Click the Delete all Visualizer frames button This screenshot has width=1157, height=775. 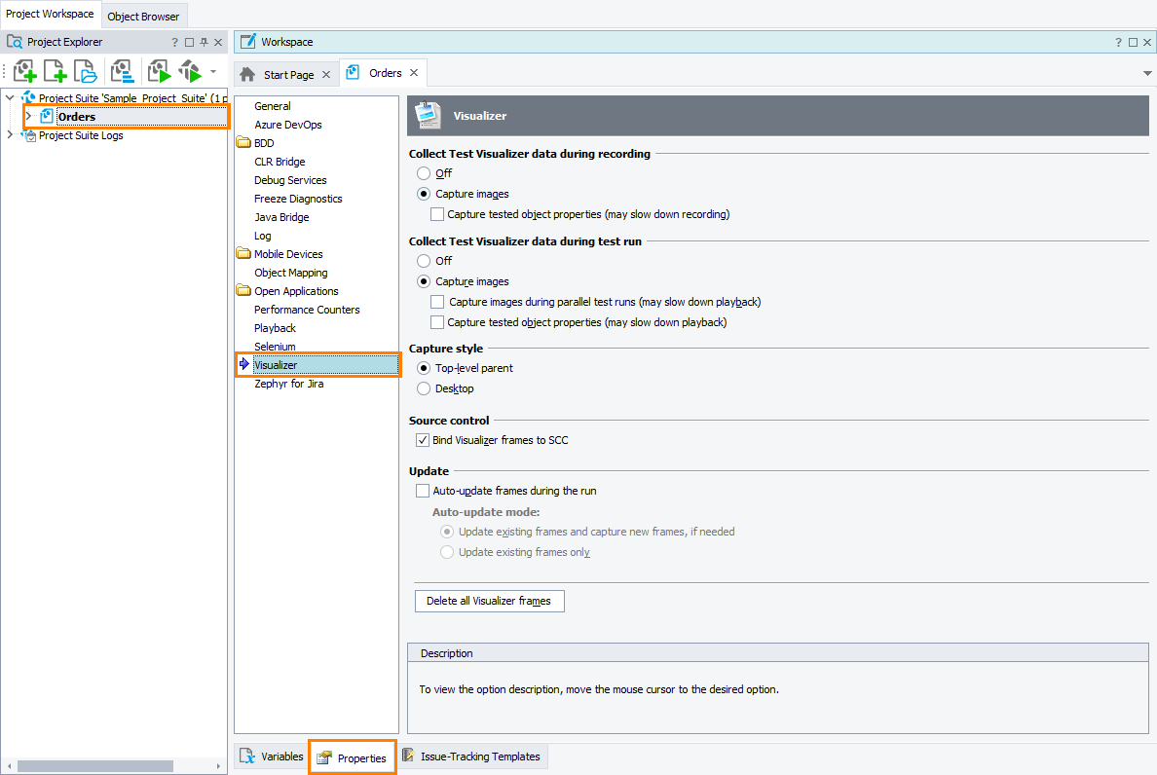click(489, 601)
